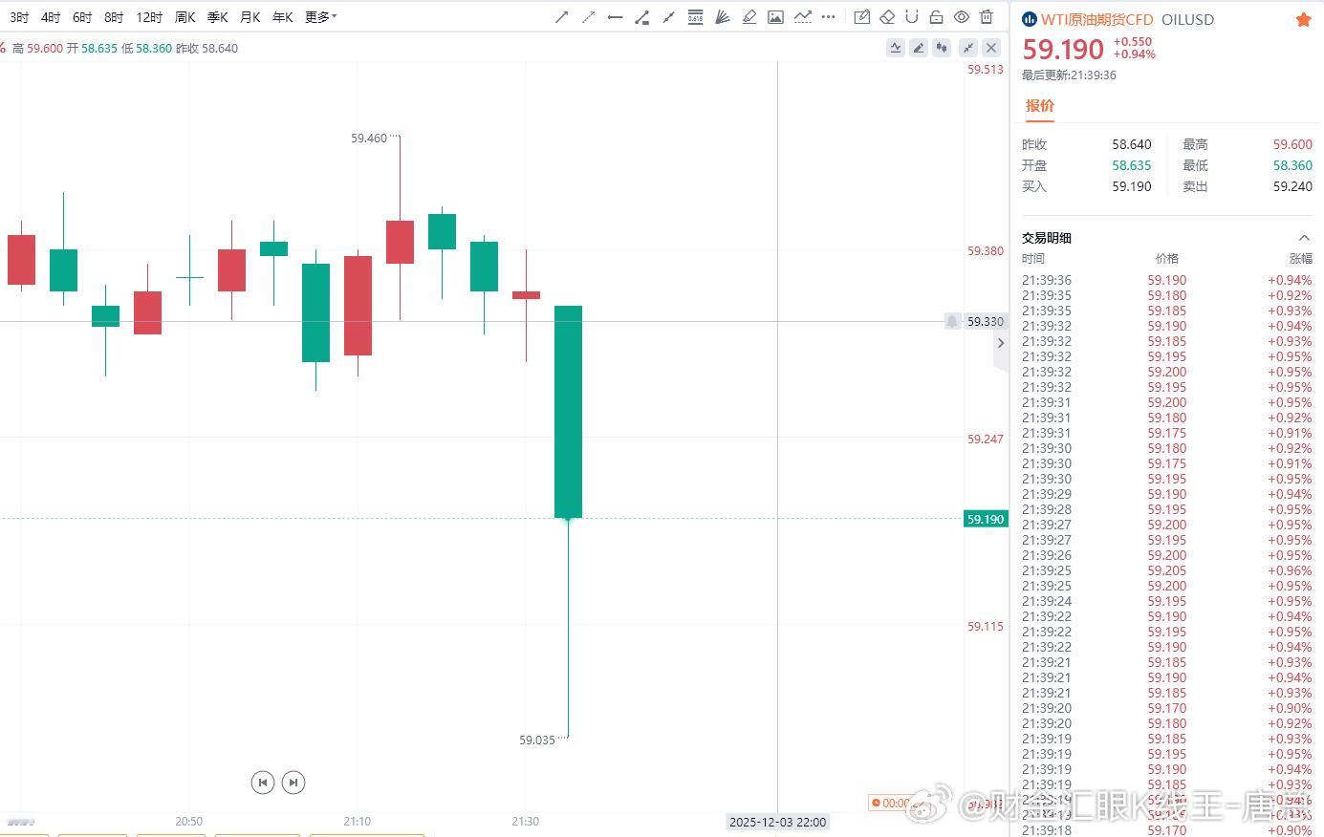This screenshot has width=1324, height=837.
Task: Close the chart panel with X
Action: coord(991,48)
